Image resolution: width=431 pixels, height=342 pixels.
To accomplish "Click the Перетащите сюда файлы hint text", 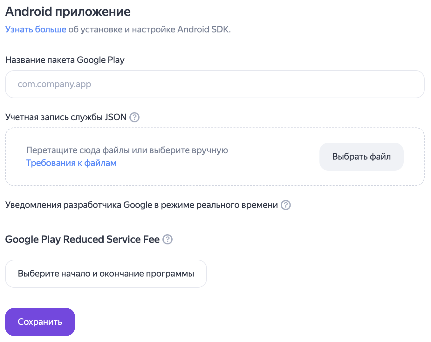I will 127,150.
